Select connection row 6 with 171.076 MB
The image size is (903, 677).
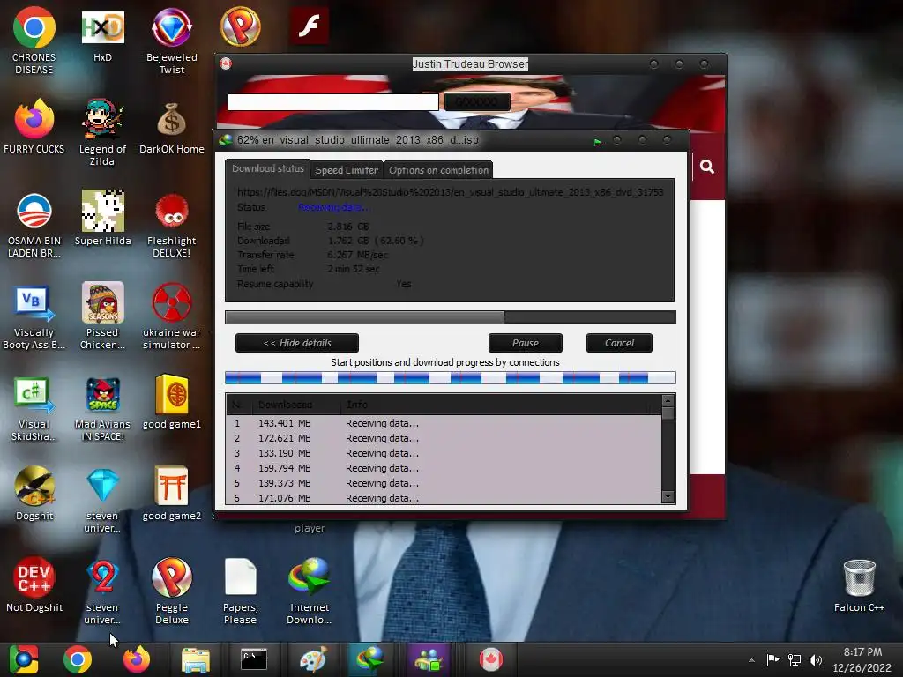[444, 498]
